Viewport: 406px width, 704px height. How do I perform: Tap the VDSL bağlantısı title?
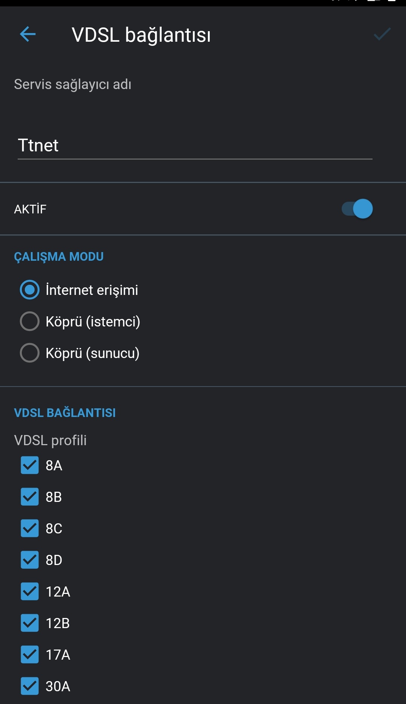141,35
